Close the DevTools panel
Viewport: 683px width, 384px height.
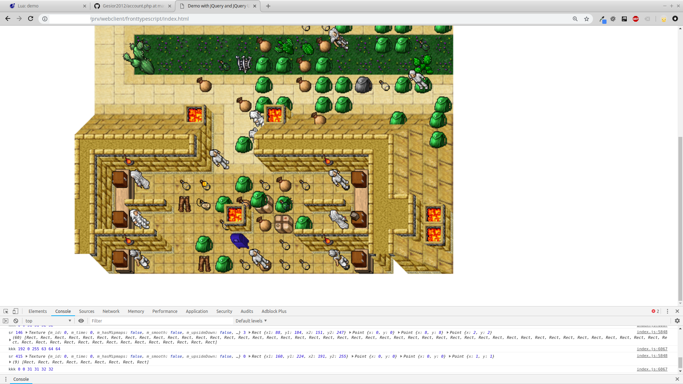click(x=677, y=311)
